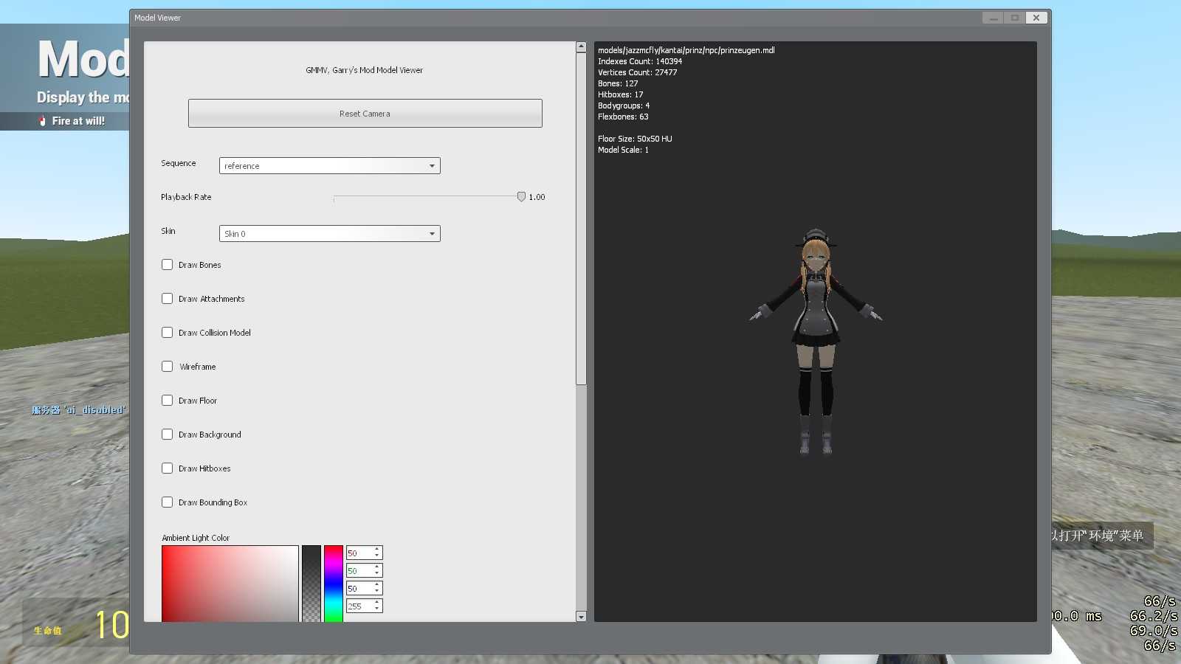
Task: Tick the Draw Background checkbox
Action: 168,435
